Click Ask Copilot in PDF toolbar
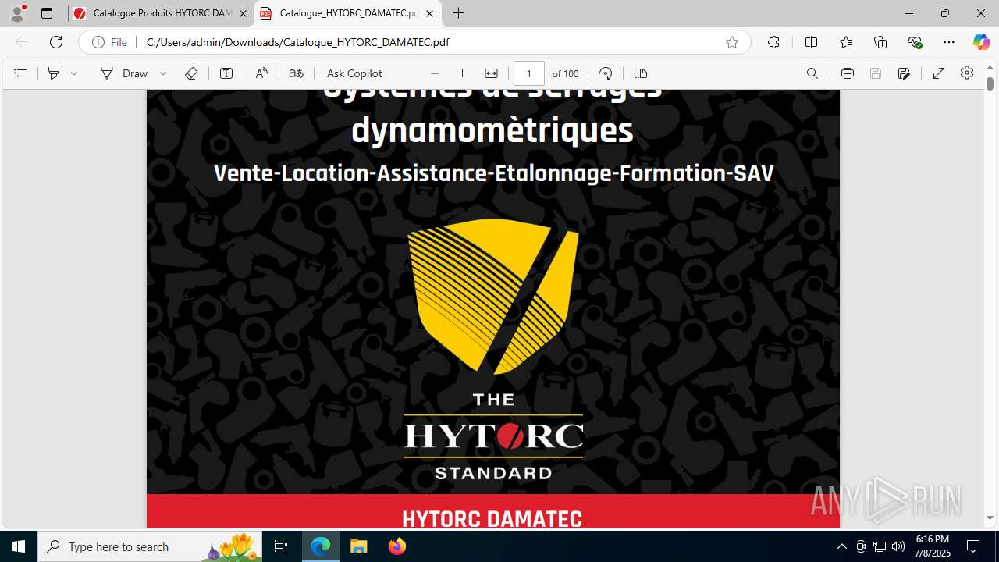This screenshot has height=562, width=999. tap(354, 73)
